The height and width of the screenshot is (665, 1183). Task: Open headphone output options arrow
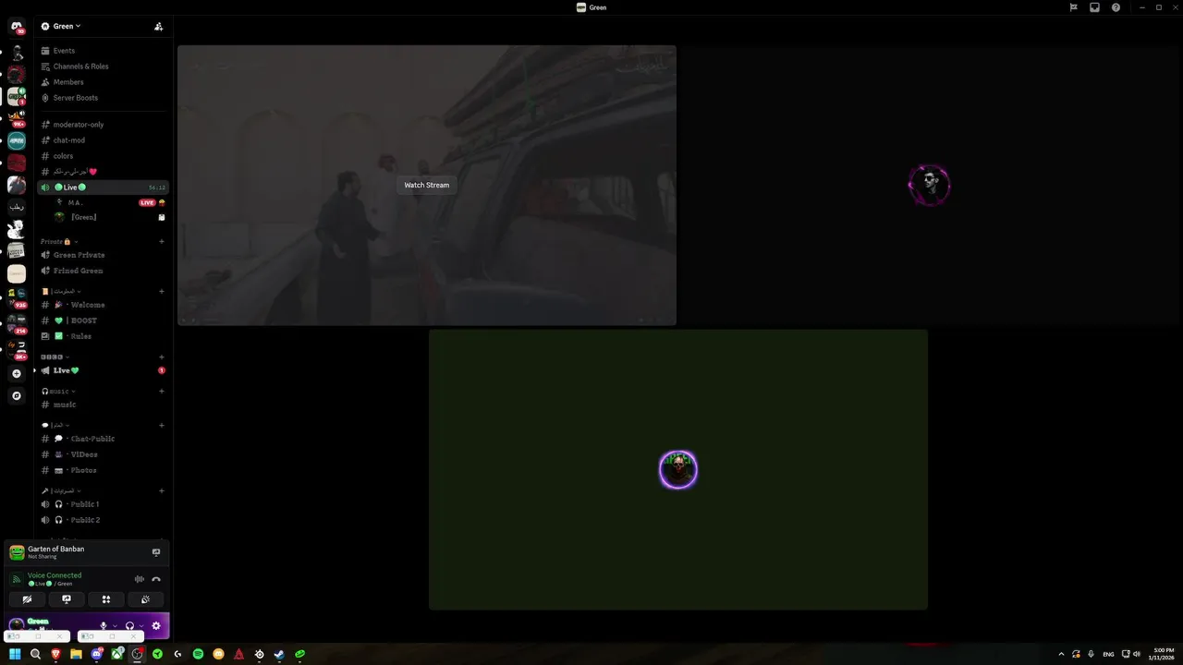(x=140, y=626)
